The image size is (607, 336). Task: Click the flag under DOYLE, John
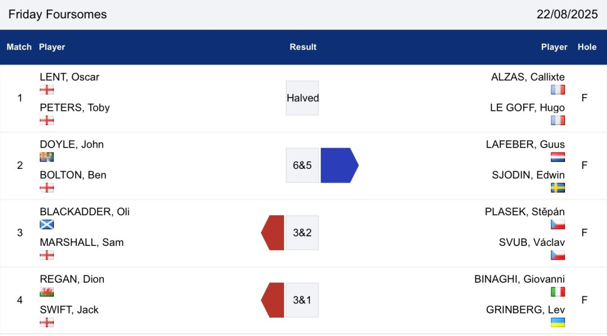pyautogui.click(x=47, y=157)
